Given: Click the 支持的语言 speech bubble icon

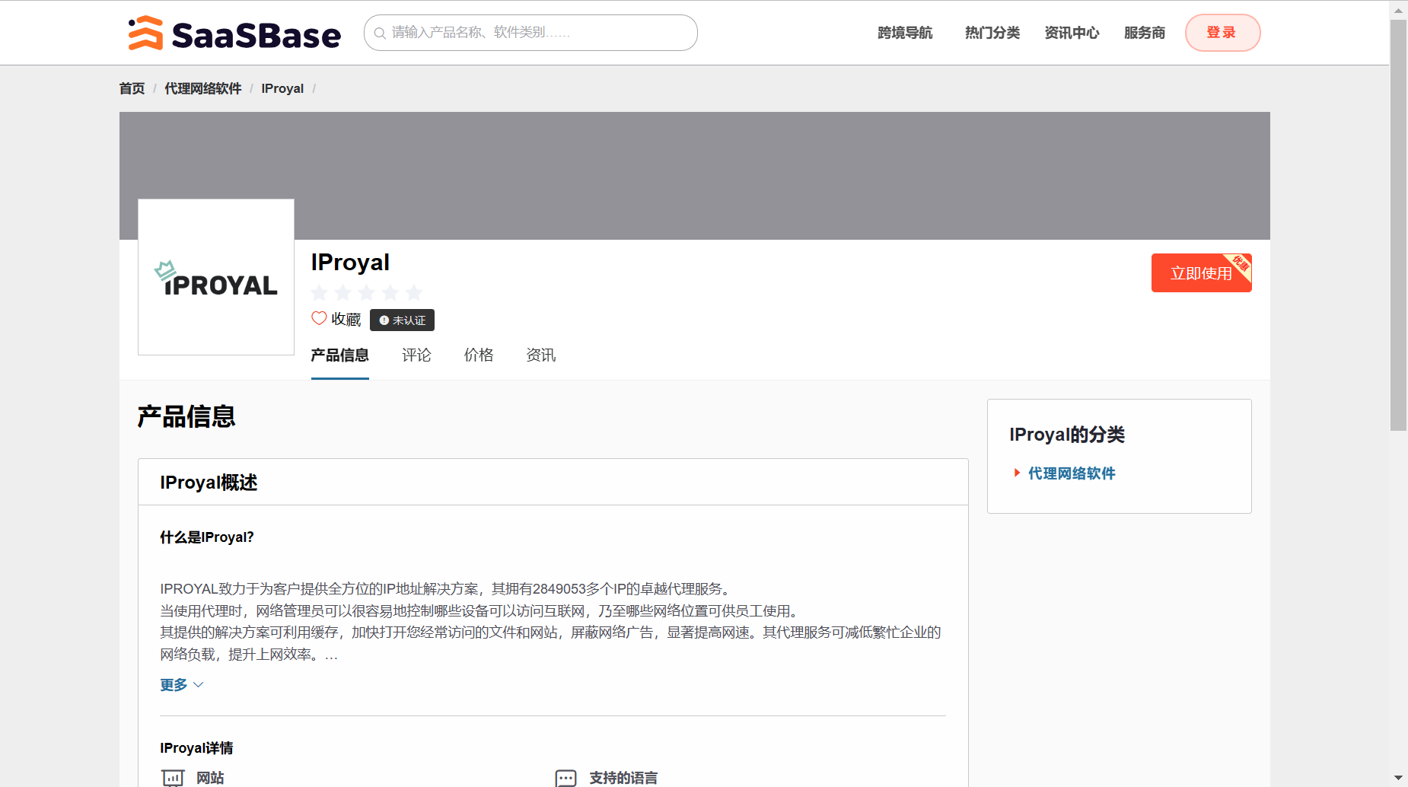Looking at the screenshot, I should click(x=566, y=778).
